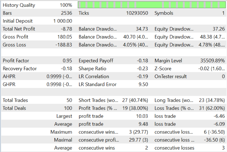Screen dimensions: 227x152
Task: Select the Initial Deposit value 1 000.00
Action: (x=63, y=21)
